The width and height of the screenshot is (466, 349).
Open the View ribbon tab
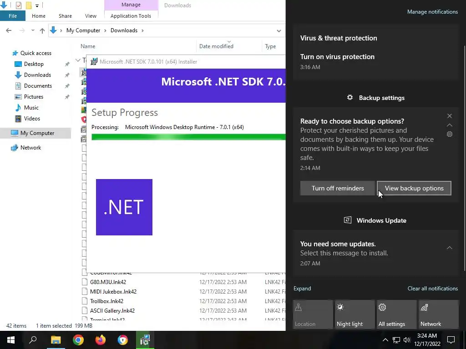[91, 16]
